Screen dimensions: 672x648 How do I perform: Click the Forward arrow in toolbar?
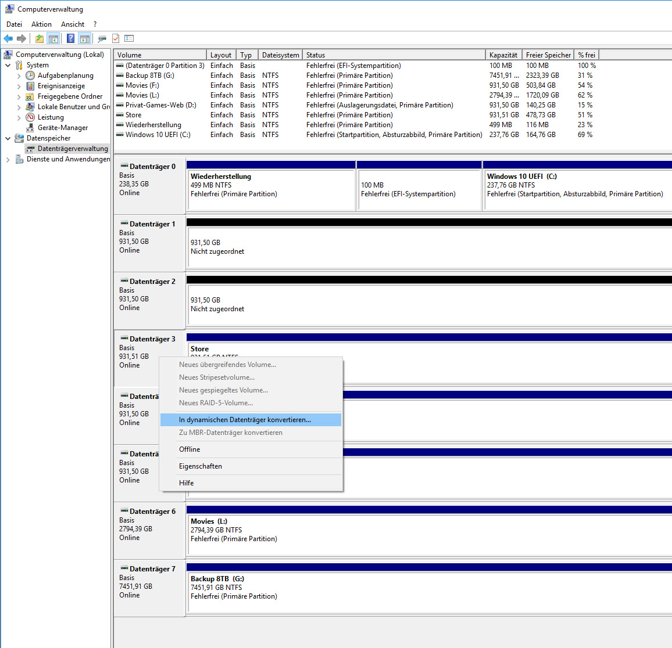click(22, 38)
